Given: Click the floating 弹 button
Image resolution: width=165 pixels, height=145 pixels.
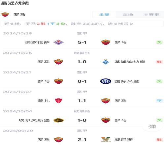Looking at the screenshot, I should click(x=152, y=127).
